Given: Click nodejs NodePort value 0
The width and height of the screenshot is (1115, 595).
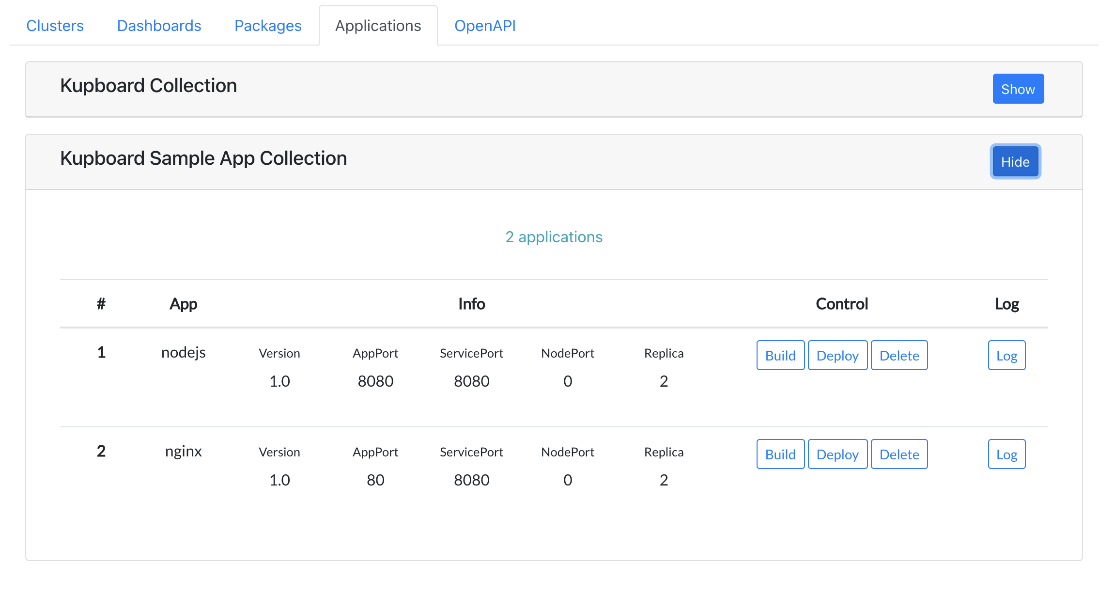Looking at the screenshot, I should 568,381.
